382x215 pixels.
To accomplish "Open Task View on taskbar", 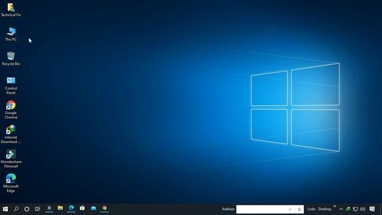I will 38,209.
